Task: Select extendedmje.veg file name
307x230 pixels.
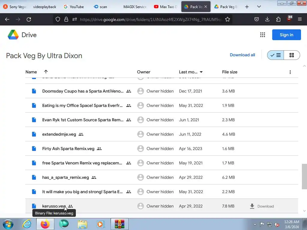Action: (x=59, y=134)
